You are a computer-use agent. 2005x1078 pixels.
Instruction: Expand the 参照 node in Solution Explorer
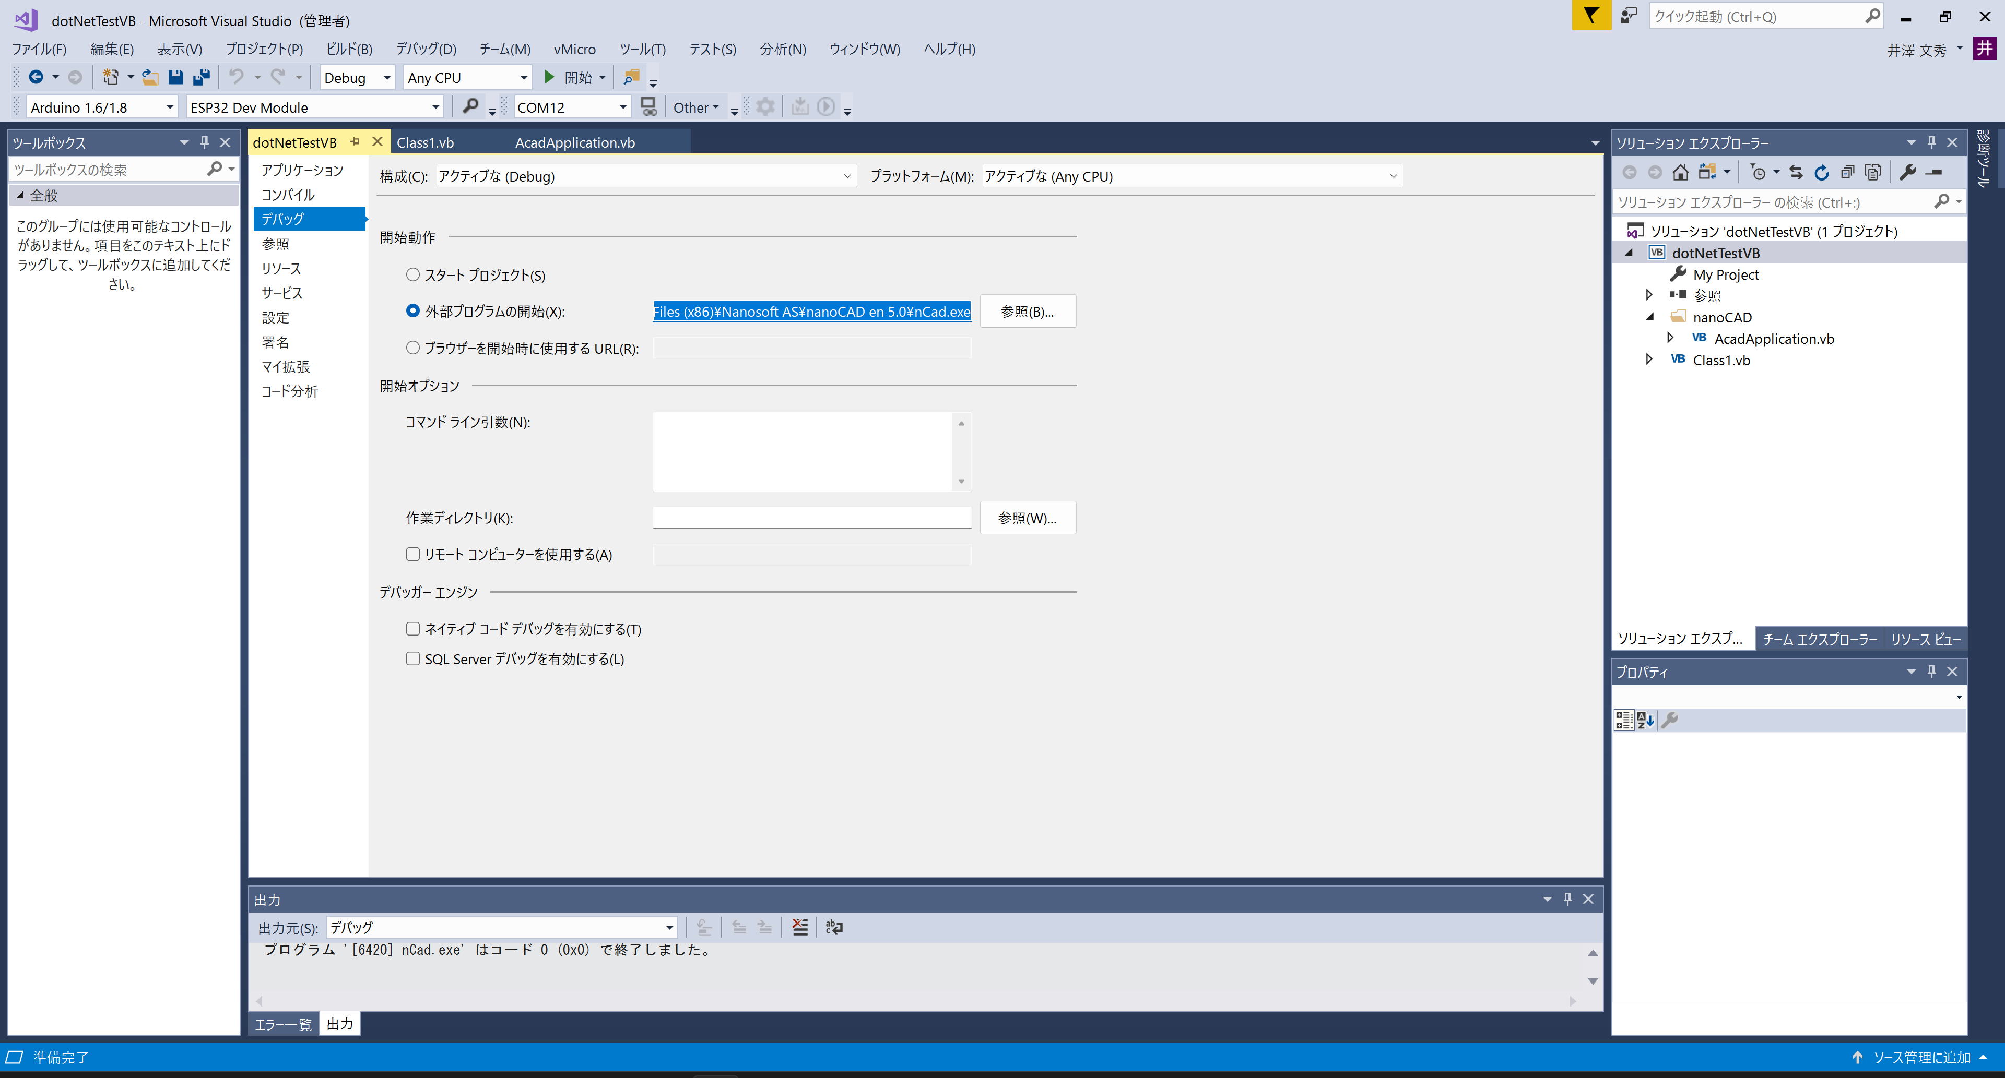pyautogui.click(x=1648, y=295)
